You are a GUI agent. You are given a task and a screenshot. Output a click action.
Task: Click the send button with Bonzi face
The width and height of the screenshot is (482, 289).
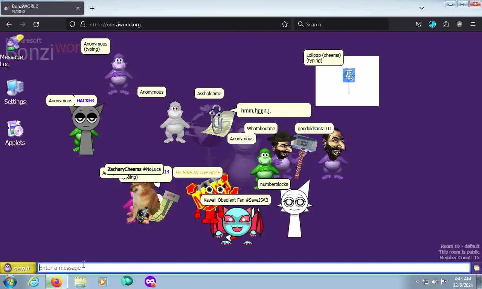(x=18, y=268)
